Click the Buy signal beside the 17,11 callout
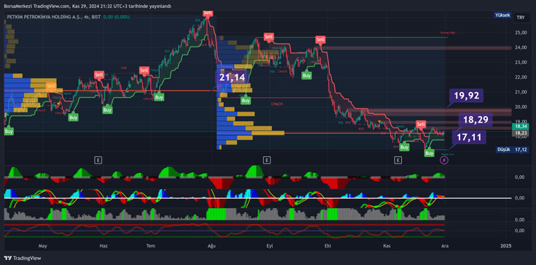 (x=430, y=153)
